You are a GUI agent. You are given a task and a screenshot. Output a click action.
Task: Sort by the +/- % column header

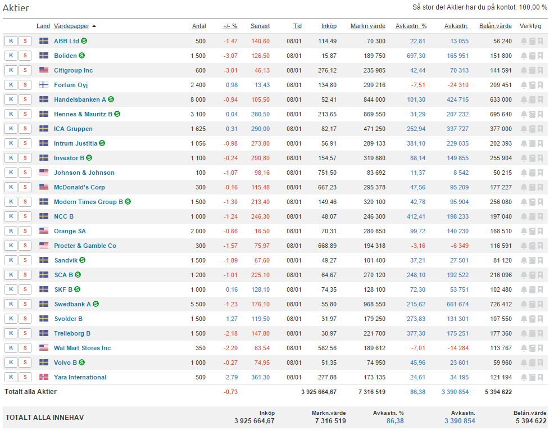click(230, 26)
